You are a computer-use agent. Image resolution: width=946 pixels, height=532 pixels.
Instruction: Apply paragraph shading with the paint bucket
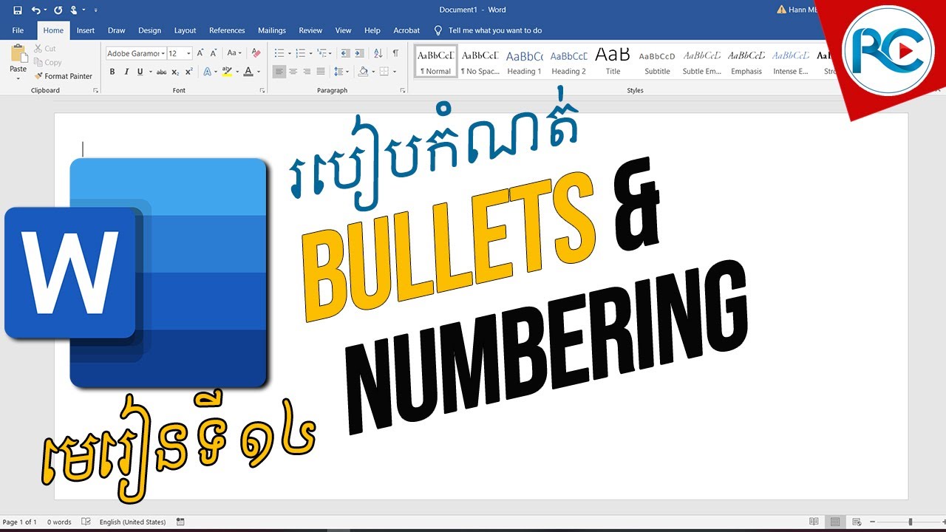pyautogui.click(x=363, y=72)
